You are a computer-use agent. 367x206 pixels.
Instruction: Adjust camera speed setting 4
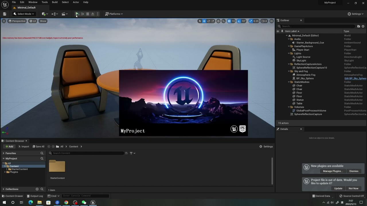[264, 21]
